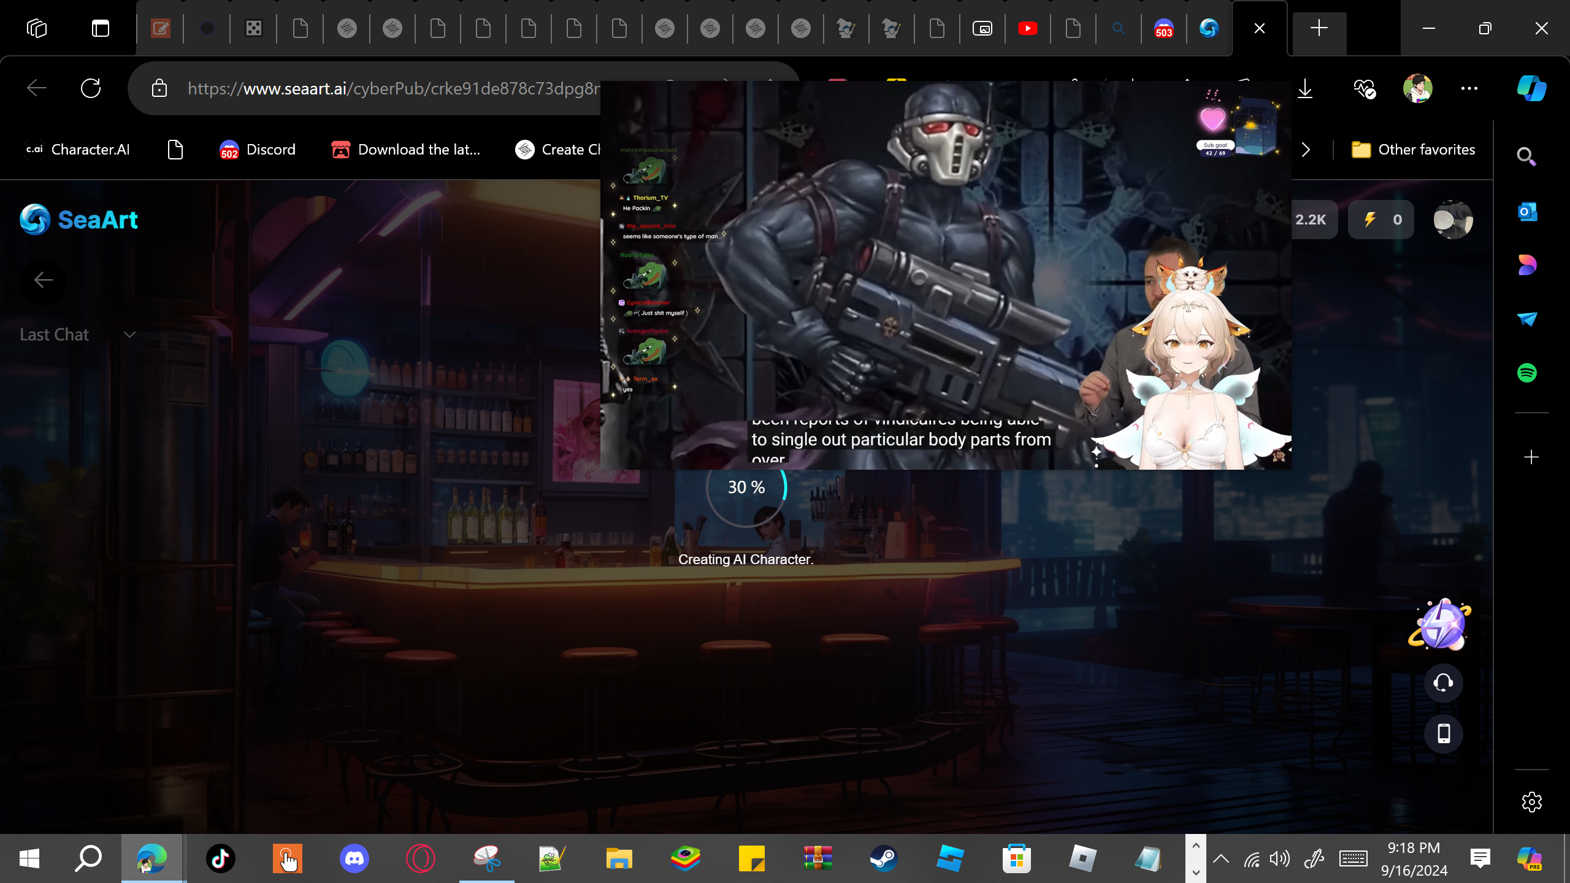Expand the favorites bar overflow chevron
This screenshot has width=1570, height=883.
click(x=1306, y=150)
